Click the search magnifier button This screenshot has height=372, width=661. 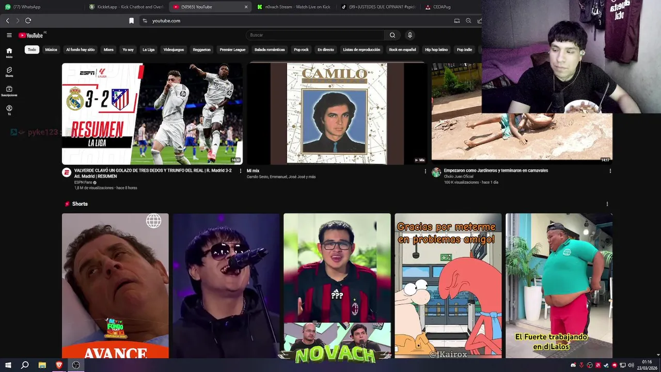pyautogui.click(x=392, y=35)
